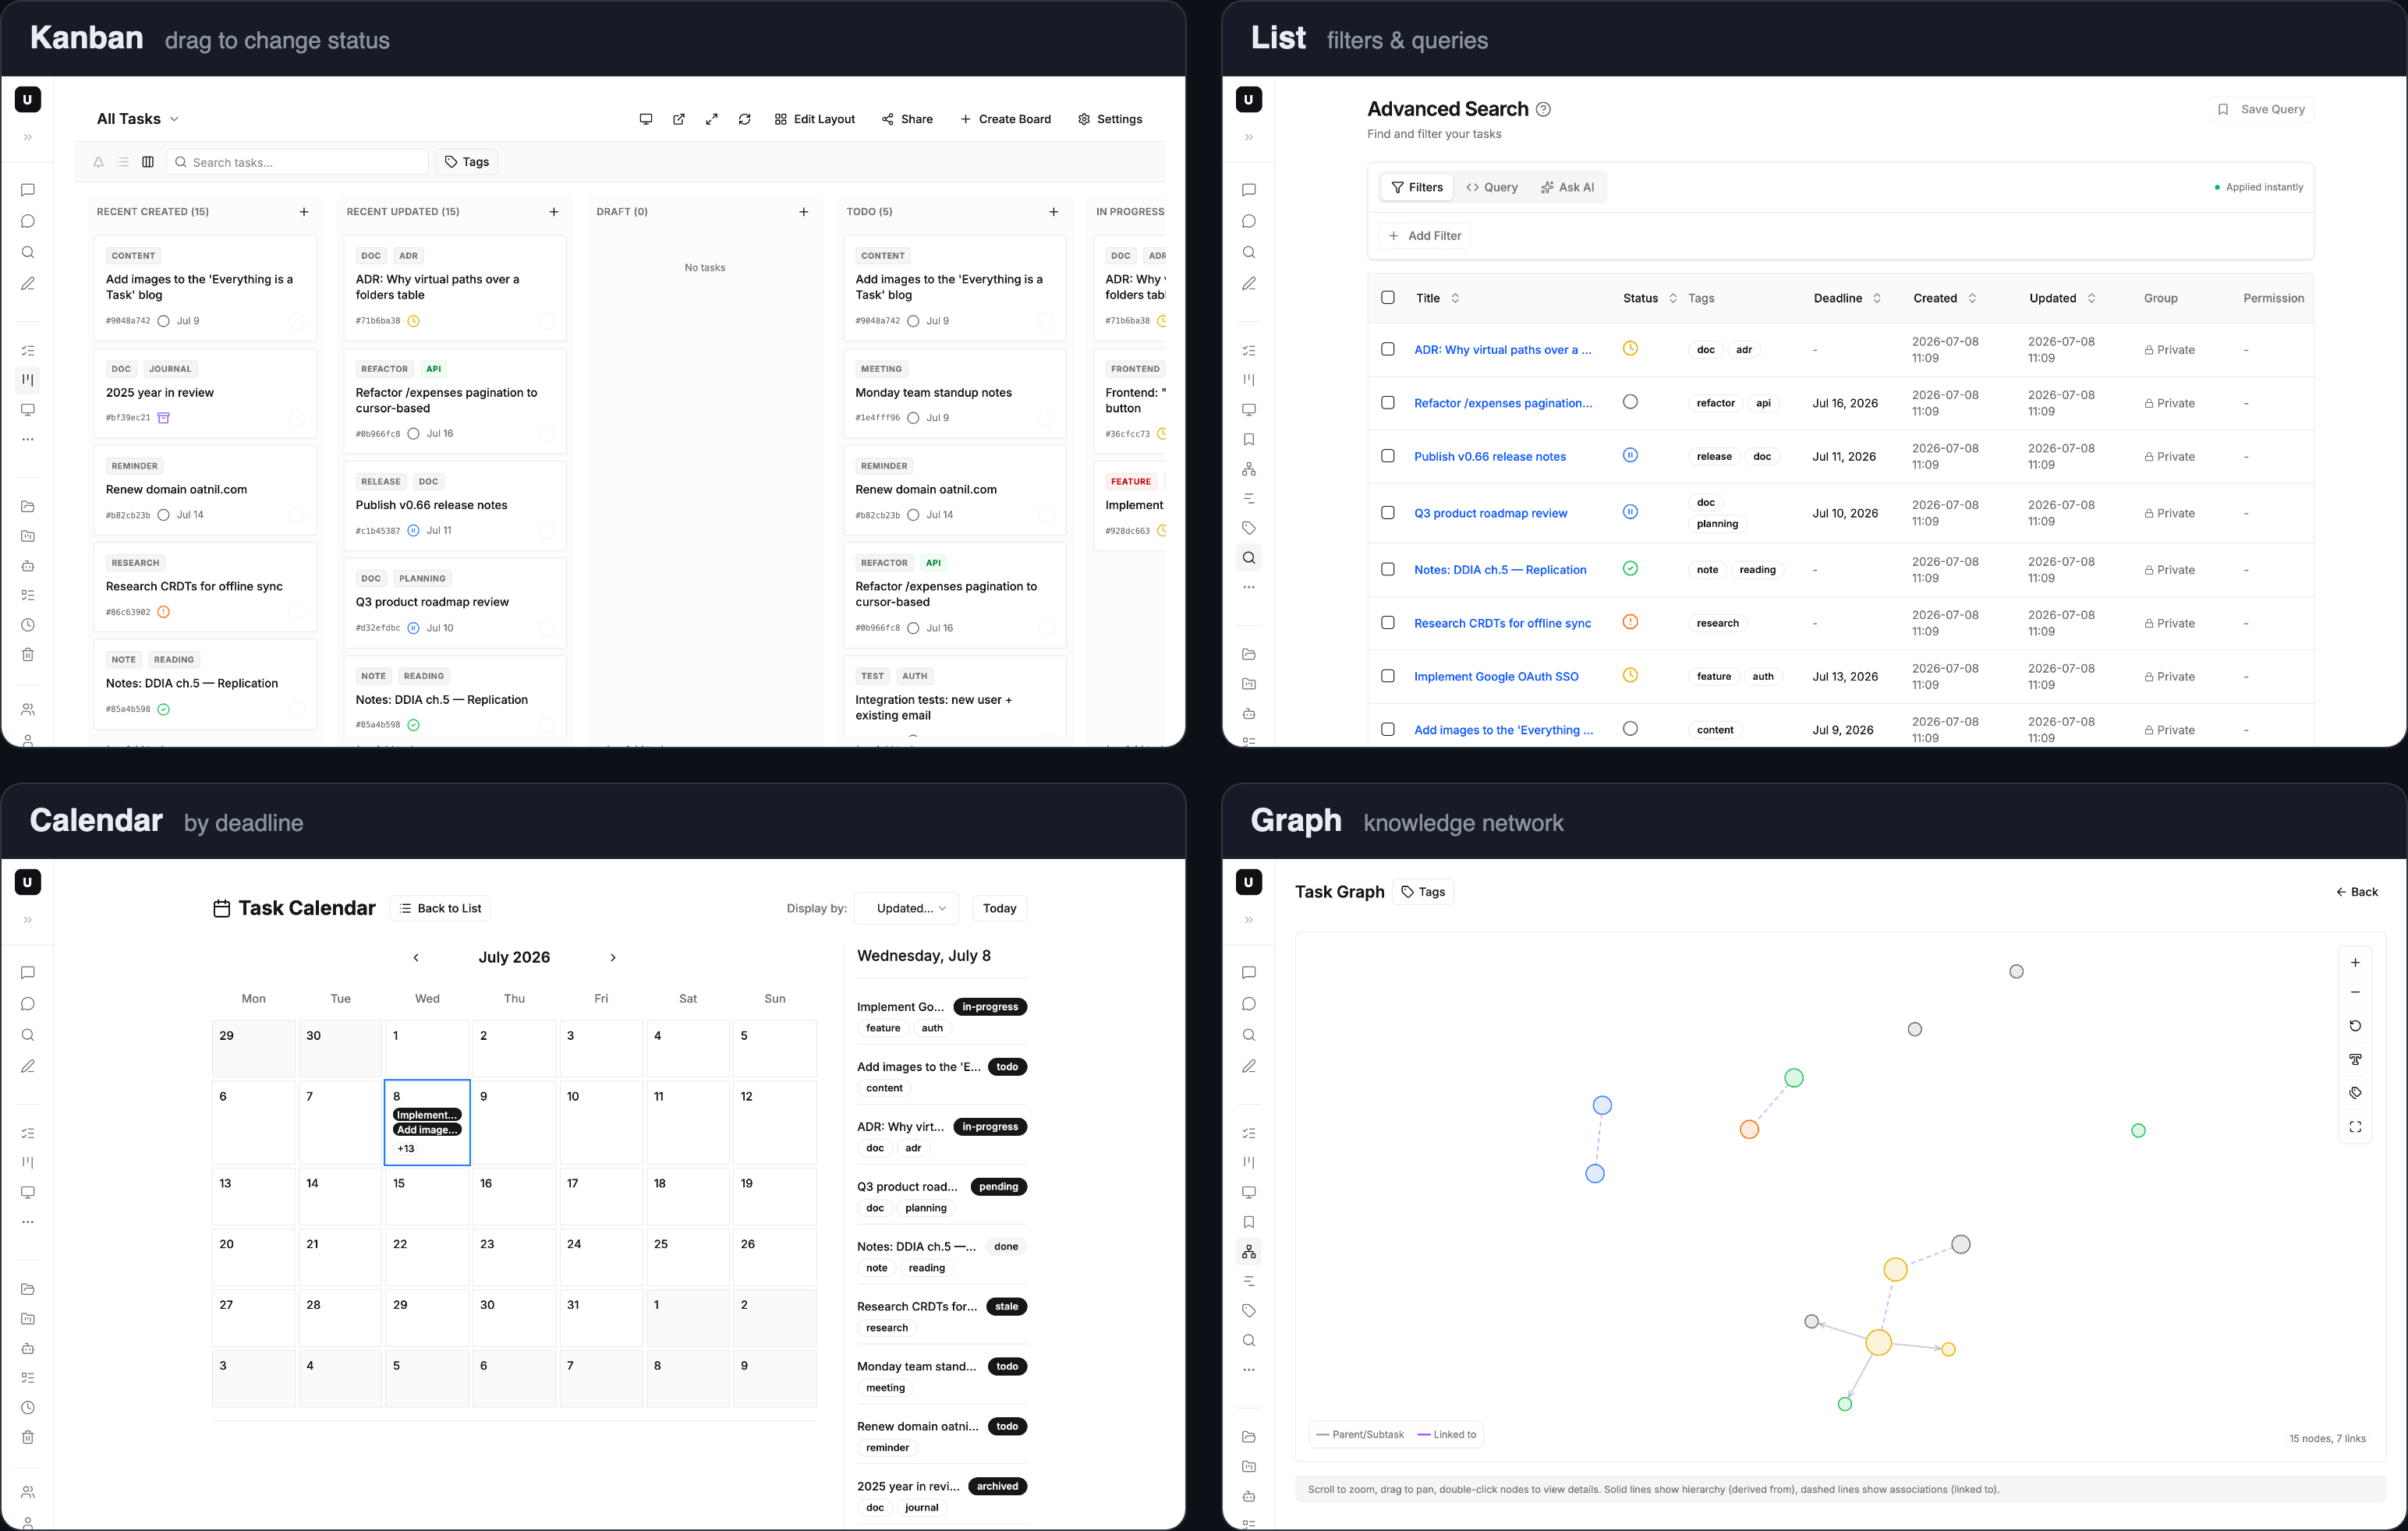Click the Save Query button
The height and width of the screenshot is (1531, 2408).
[x=2261, y=109]
